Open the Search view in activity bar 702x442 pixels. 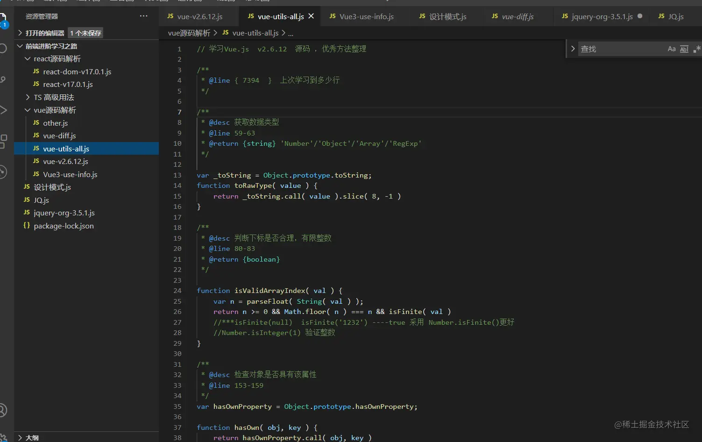(x=3, y=49)
